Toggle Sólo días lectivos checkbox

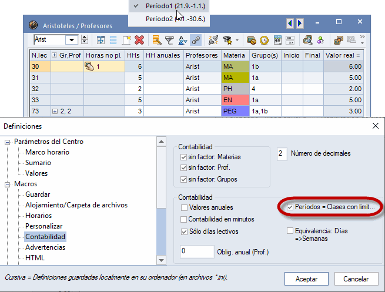(184, 231)
